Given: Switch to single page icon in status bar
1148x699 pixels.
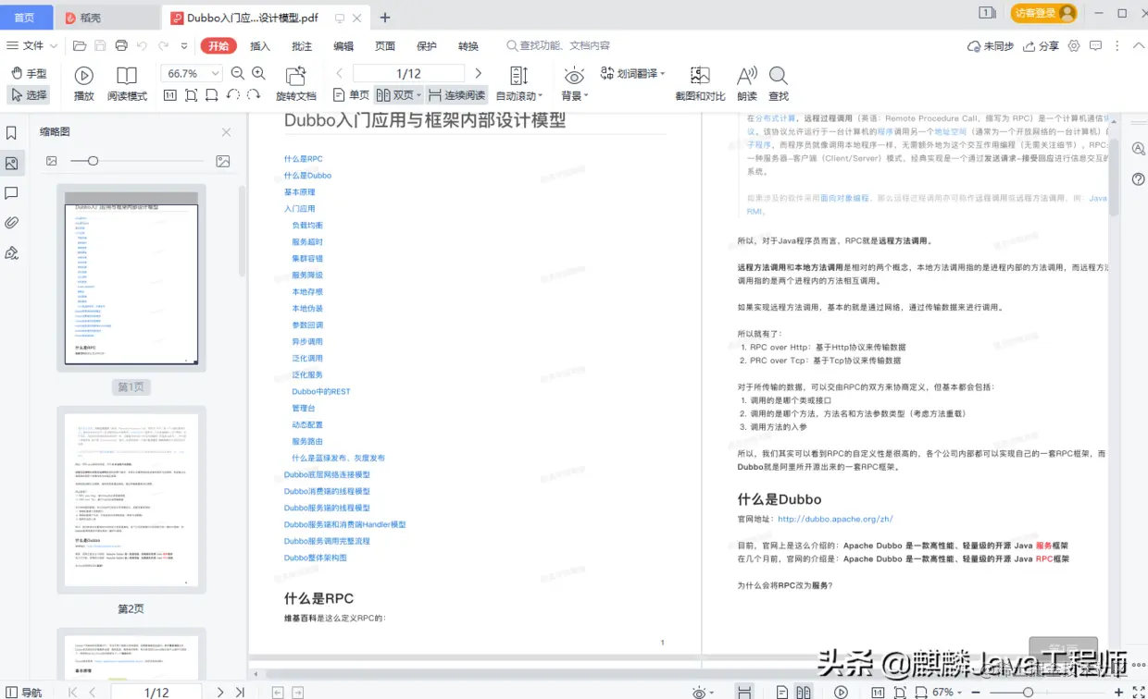Looking at the screenshot, I should (x=782, y=692).
